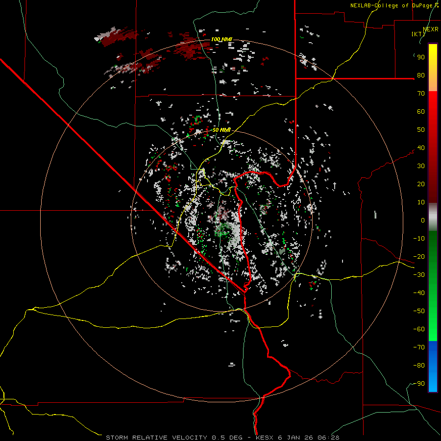Click the -30 scale label
The width and height of the screenshot is (441, 441).
(x=419, y=275)
